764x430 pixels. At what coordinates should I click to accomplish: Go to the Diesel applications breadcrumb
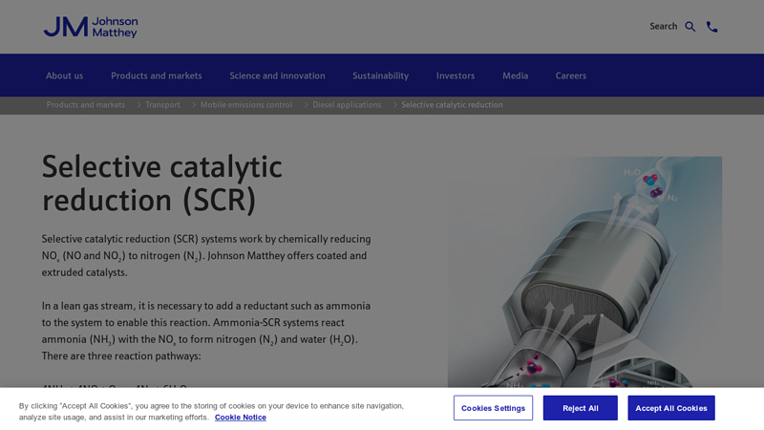347,105
